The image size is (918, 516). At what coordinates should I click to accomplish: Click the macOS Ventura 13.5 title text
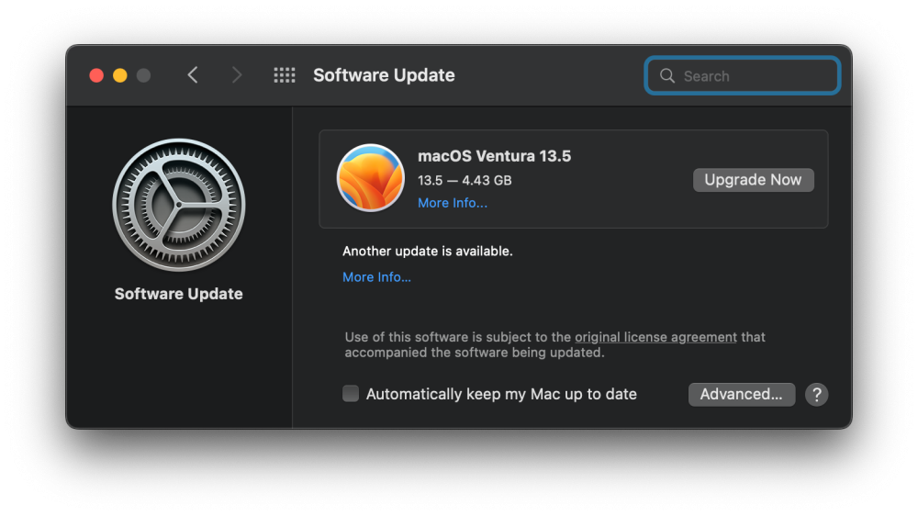coord(494,156)
